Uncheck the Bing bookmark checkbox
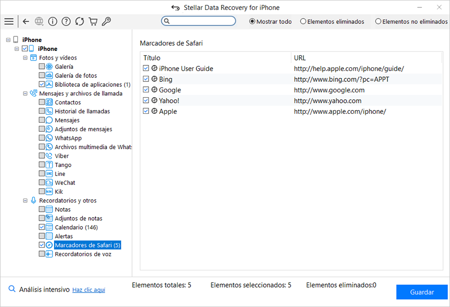The height and width of the screenshot is (307, 450). [x=146, y=79]
